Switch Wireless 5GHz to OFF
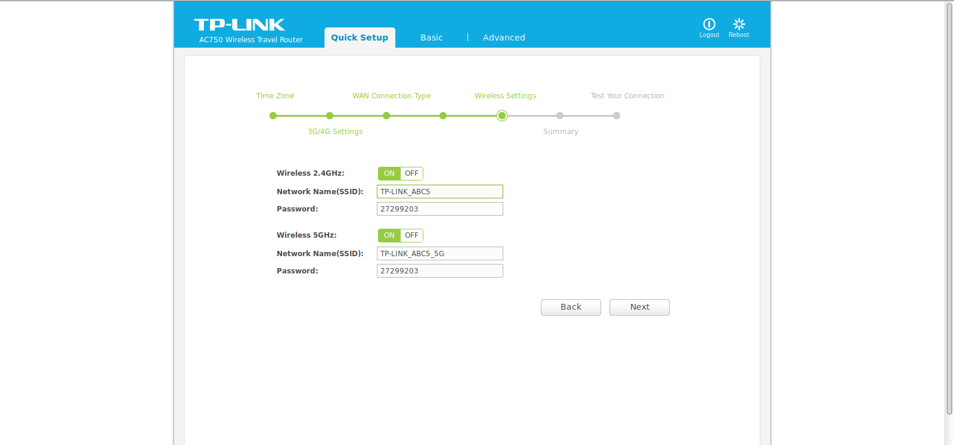954x445 pixels. 411,235
